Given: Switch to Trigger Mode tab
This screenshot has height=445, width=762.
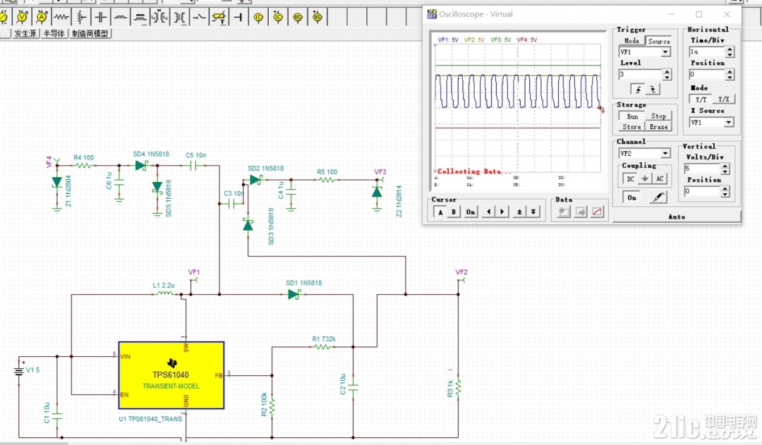Looking at the screenshot, I should coord(631,41).
